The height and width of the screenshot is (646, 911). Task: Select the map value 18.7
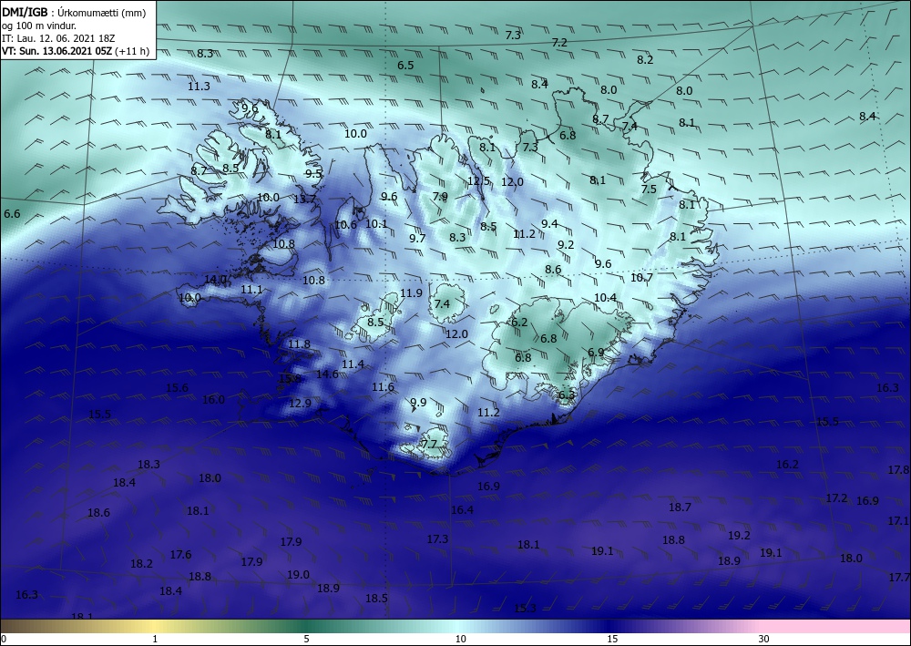click(x=680, y=508)
